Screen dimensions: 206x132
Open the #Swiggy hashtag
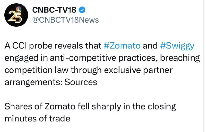(177, 46)
